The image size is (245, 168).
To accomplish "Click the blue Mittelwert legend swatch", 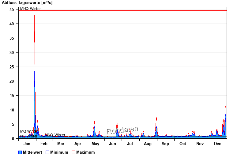I will pos(20,152).
